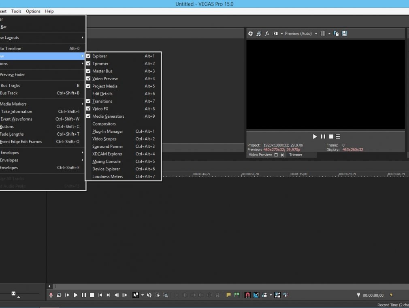Toggle Ignore Event Grouping icon
409x308 pixels.
286,295
